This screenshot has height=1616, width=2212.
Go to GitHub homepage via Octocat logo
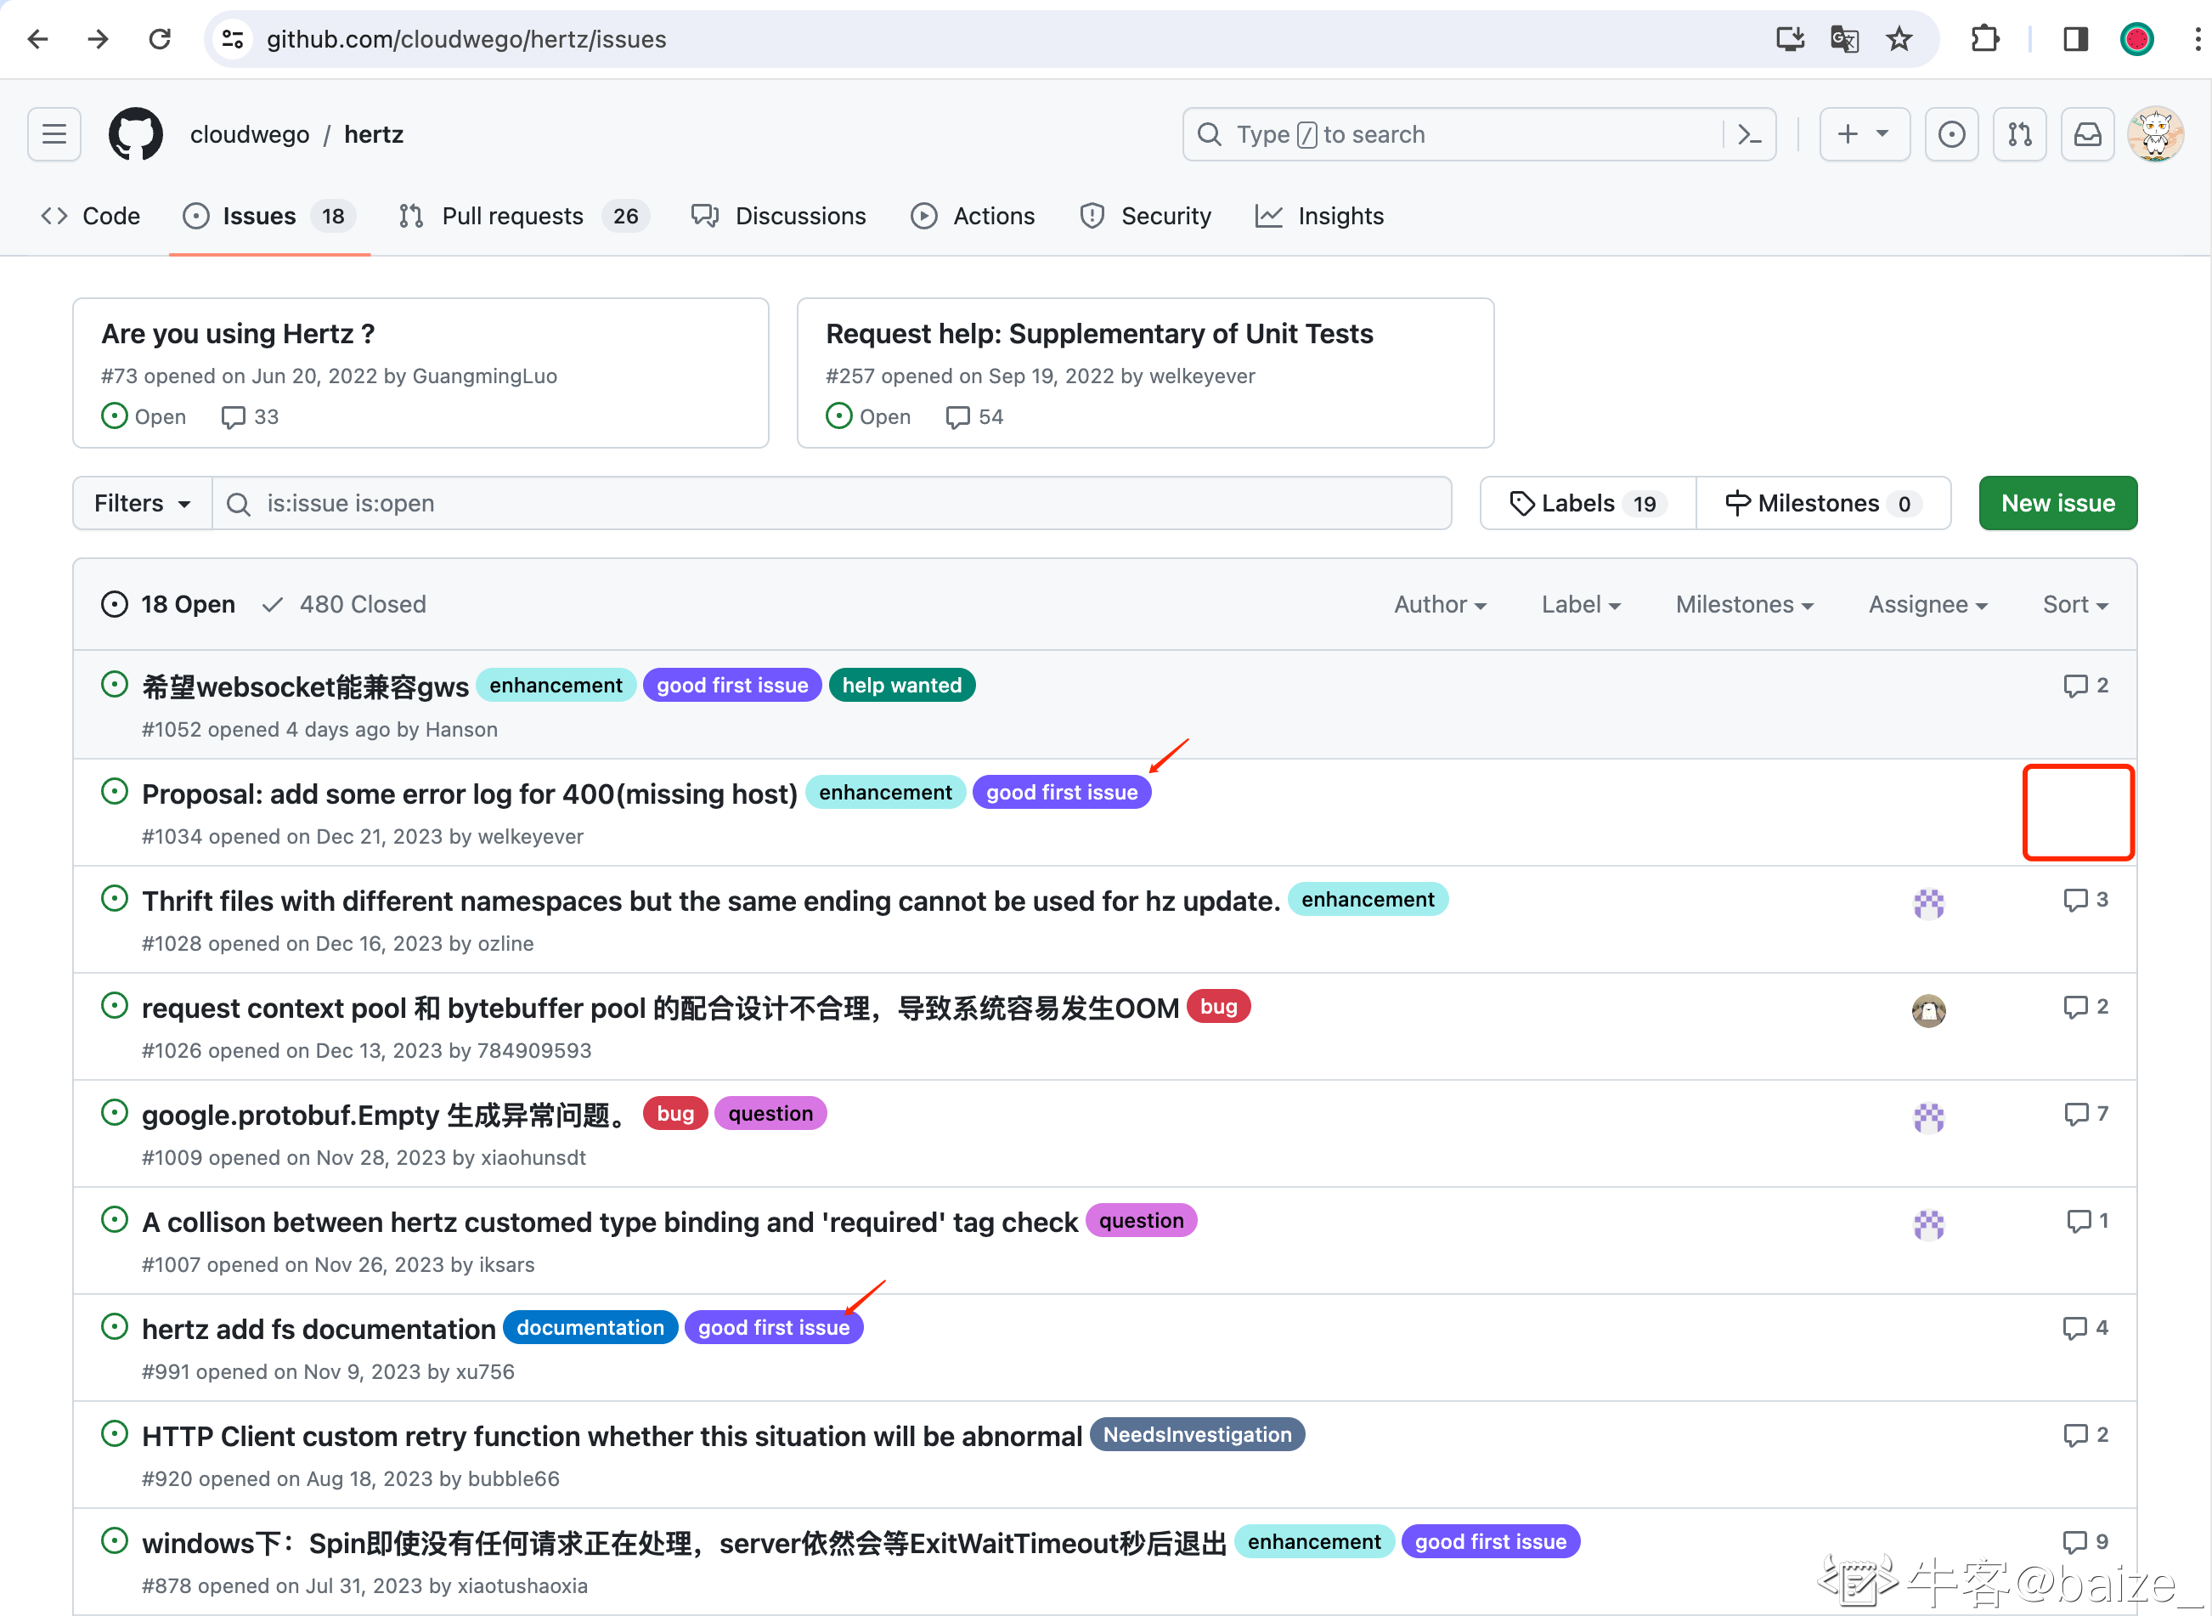[135, 134]
